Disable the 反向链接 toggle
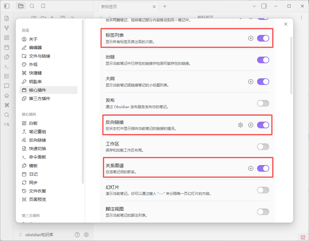 pyautogui.click(x=263, y=125)
